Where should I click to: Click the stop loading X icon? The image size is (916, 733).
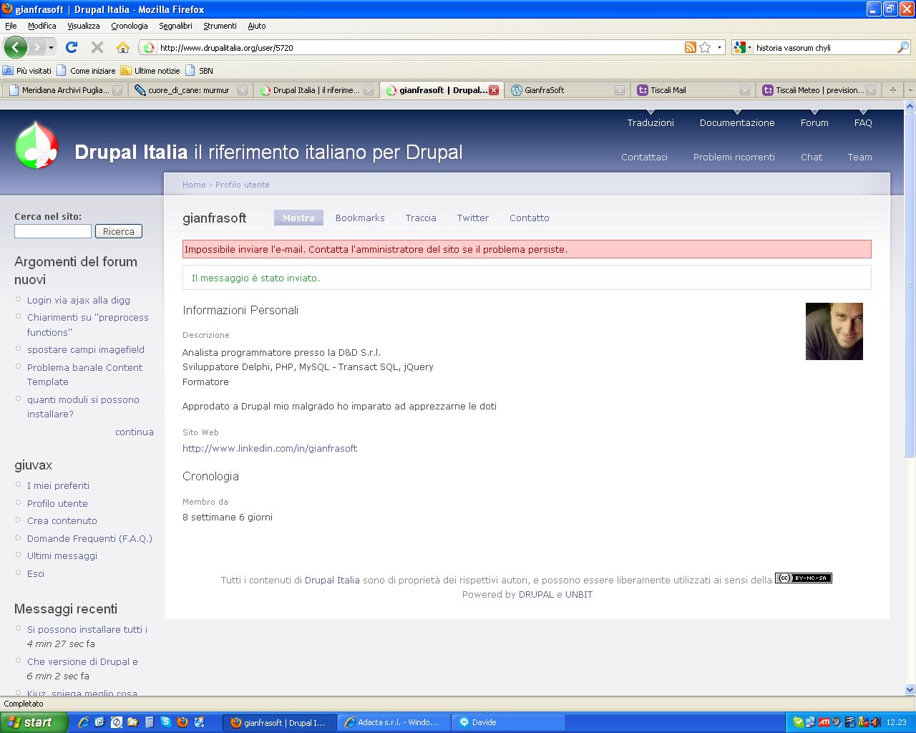97,47
